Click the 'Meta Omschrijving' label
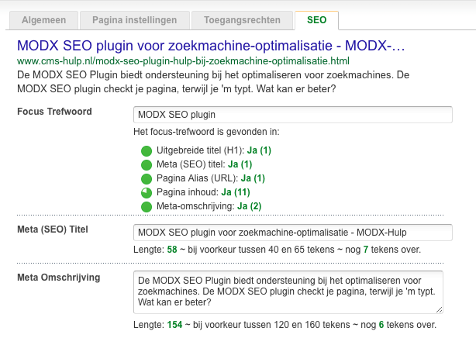476x338 pixels. pos(59,278)
